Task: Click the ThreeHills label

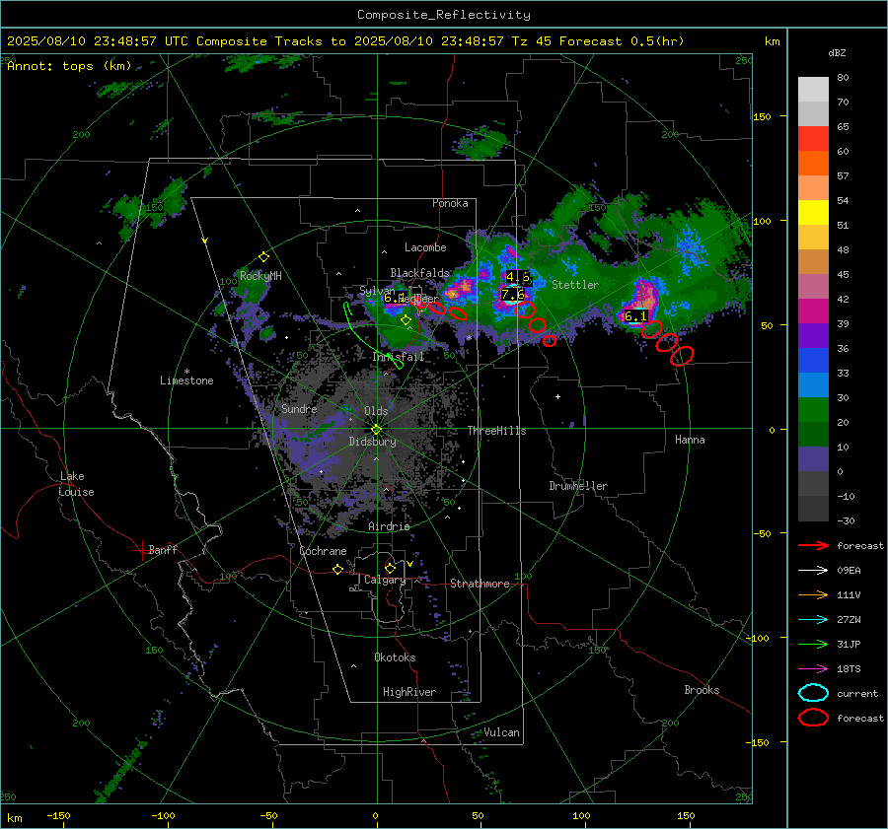Action: 496,431
